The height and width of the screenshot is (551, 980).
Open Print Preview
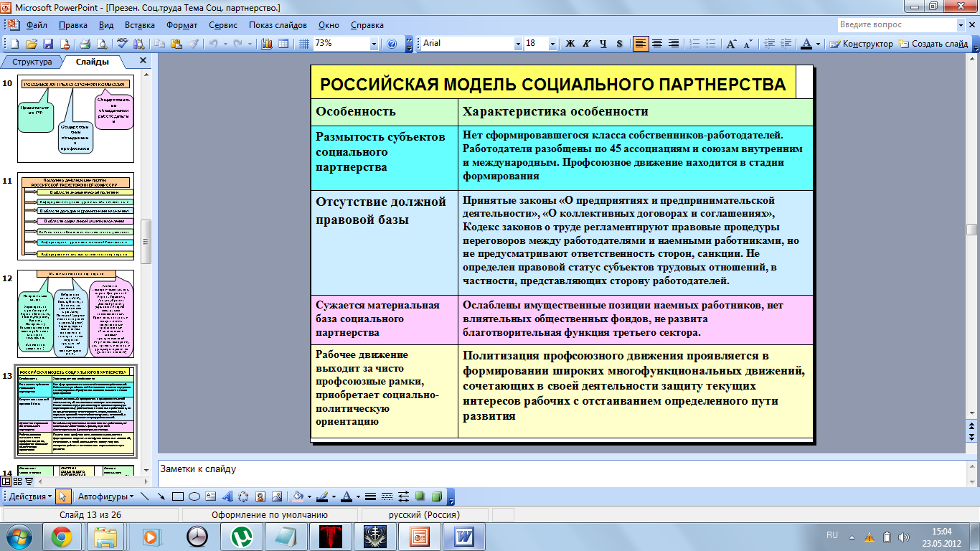pyautogui.click(x=102, y=43)
